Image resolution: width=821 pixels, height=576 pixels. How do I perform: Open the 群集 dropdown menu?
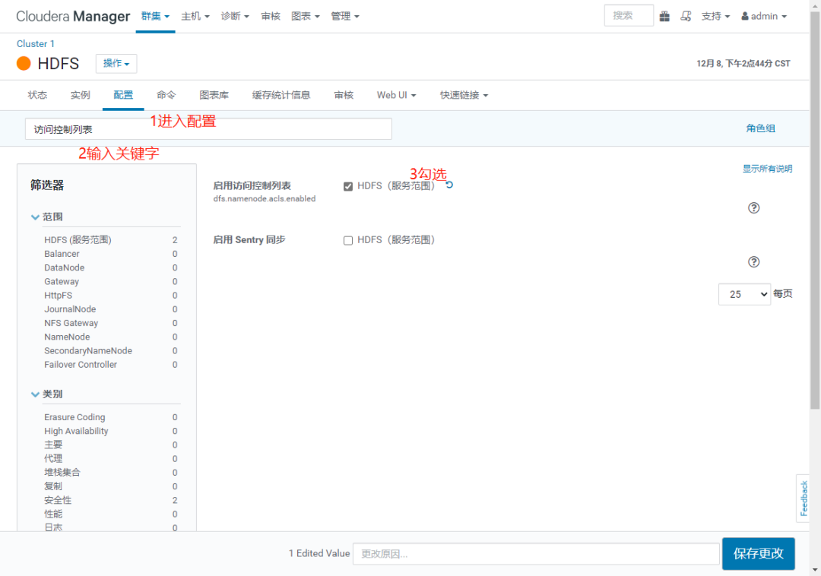[155, 16]
